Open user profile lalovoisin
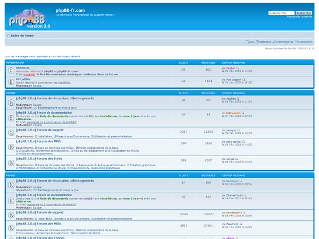 (x=233, y=113)
